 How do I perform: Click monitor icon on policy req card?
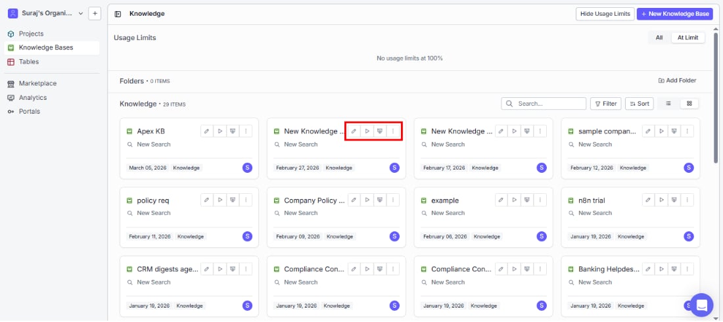coord(233,200)
